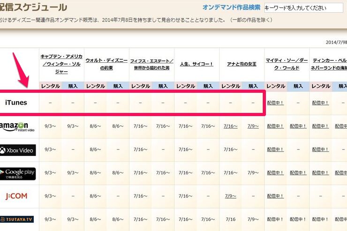Open マイティ・ソー／ダーク・ワールド title link
Viewport: 347px width, 231px height.
click(287, 64)
